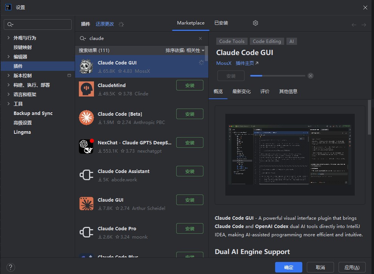Navigate forward with the right arrow
The width and height of the screenshot is (374, 274).
[x=363, y=25]
